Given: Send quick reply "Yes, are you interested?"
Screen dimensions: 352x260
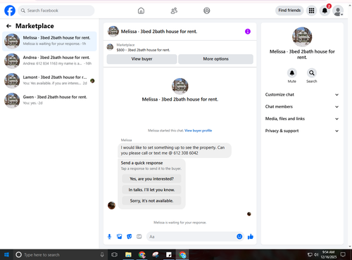Looking at the screenshot, I should [151, 178].
